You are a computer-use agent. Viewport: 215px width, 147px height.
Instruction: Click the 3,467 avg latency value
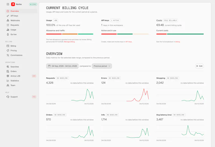[x=160, y=119]
